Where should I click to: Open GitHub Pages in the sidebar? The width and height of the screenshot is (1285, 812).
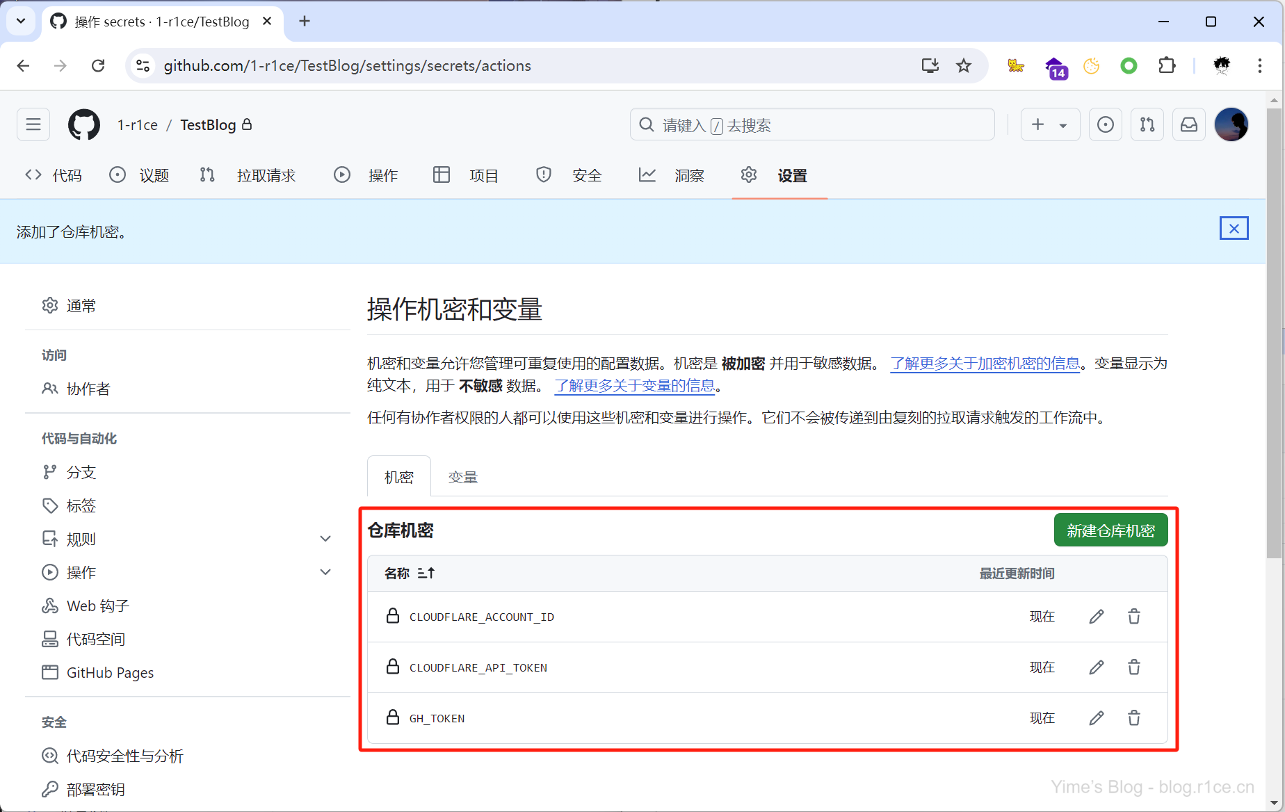[x=110, y=673]
